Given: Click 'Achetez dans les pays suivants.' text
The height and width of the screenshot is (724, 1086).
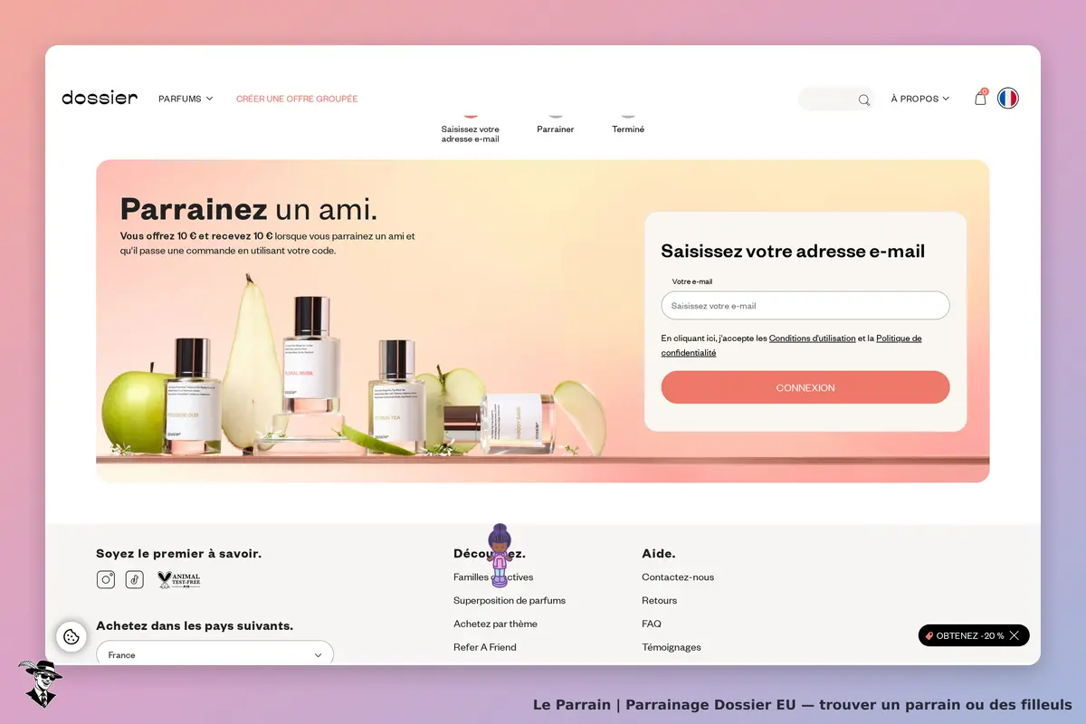Looking at the screenshot, I should 195,626.
